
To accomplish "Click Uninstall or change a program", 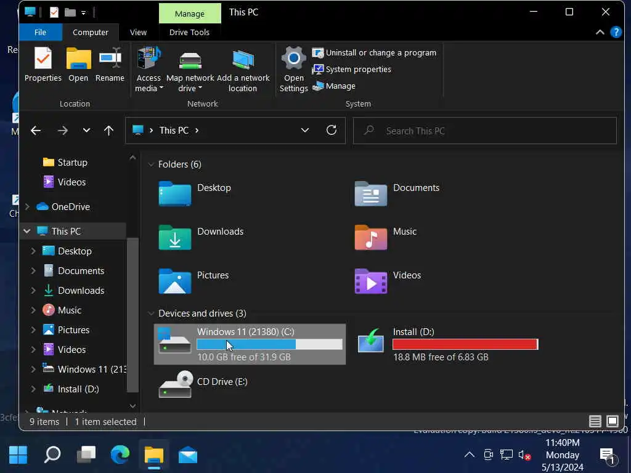I will [x=374, y=53].
